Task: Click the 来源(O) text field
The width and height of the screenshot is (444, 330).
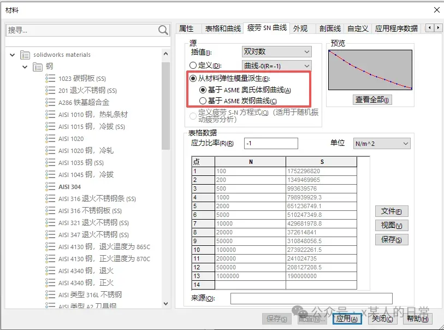Action: coord(311,298)
